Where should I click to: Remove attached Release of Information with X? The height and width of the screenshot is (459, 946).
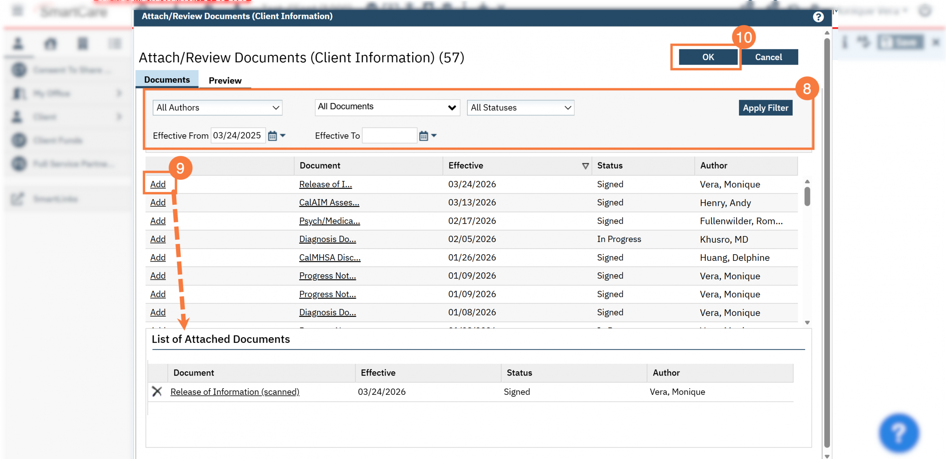click(157, 391)
